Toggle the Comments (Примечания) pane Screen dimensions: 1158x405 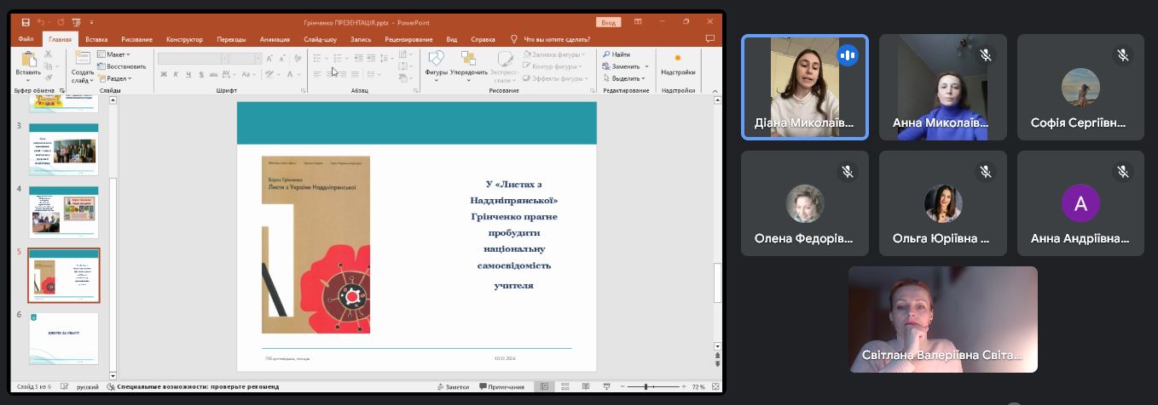click(501, 387)
